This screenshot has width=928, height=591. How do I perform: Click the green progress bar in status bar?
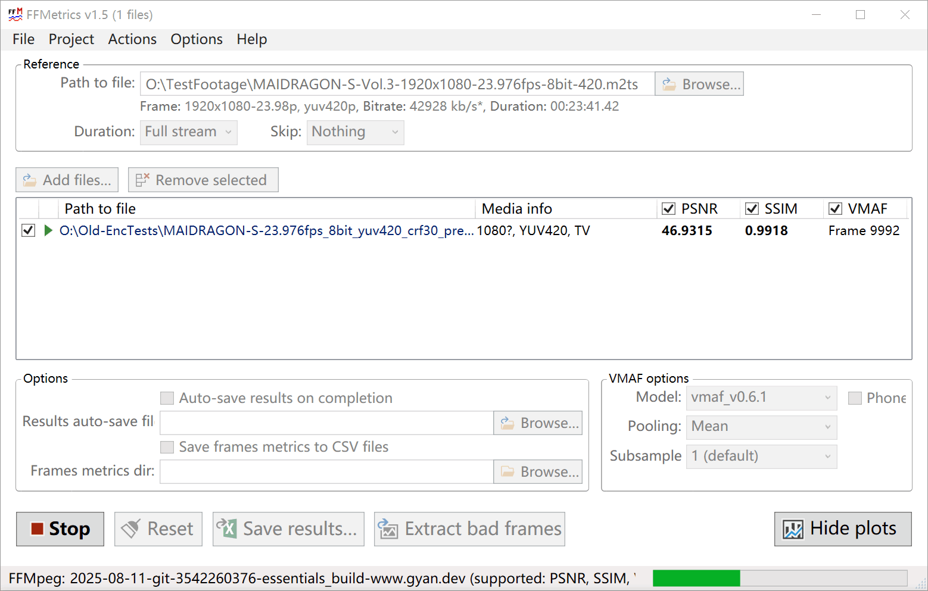(696, 579)
